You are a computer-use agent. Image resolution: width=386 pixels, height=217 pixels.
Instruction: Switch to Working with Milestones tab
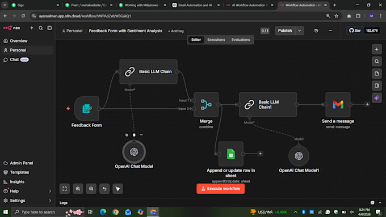(142, 5)
